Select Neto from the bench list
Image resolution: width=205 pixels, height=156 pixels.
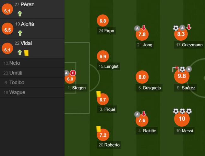coord(32,63)
